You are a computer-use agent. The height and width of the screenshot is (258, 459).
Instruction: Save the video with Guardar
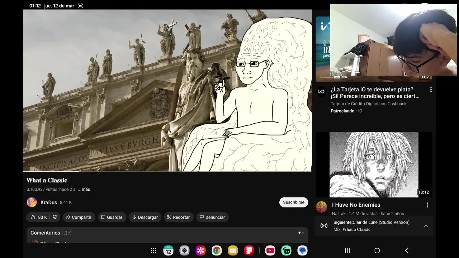112,217
